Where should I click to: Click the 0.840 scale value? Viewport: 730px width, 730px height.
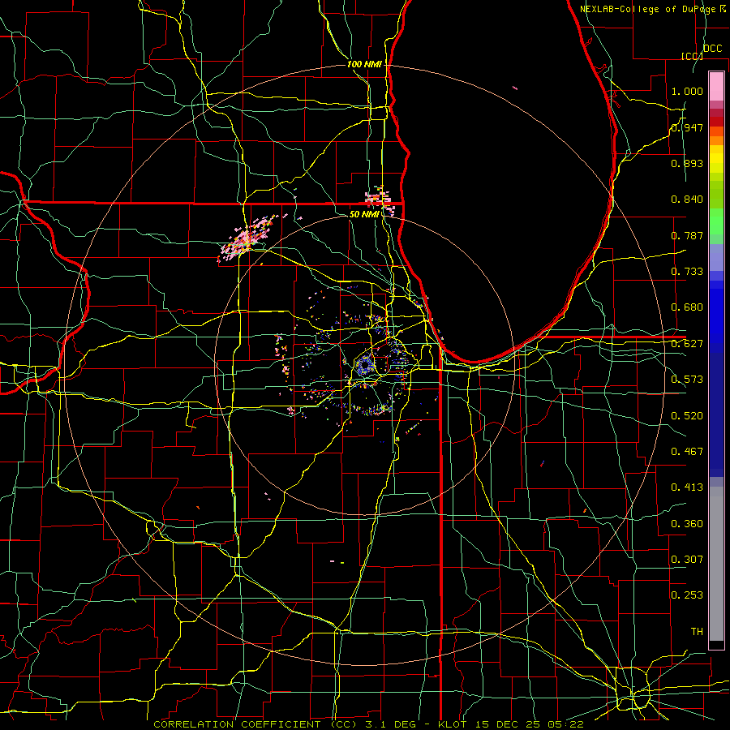tap(687, 200)
